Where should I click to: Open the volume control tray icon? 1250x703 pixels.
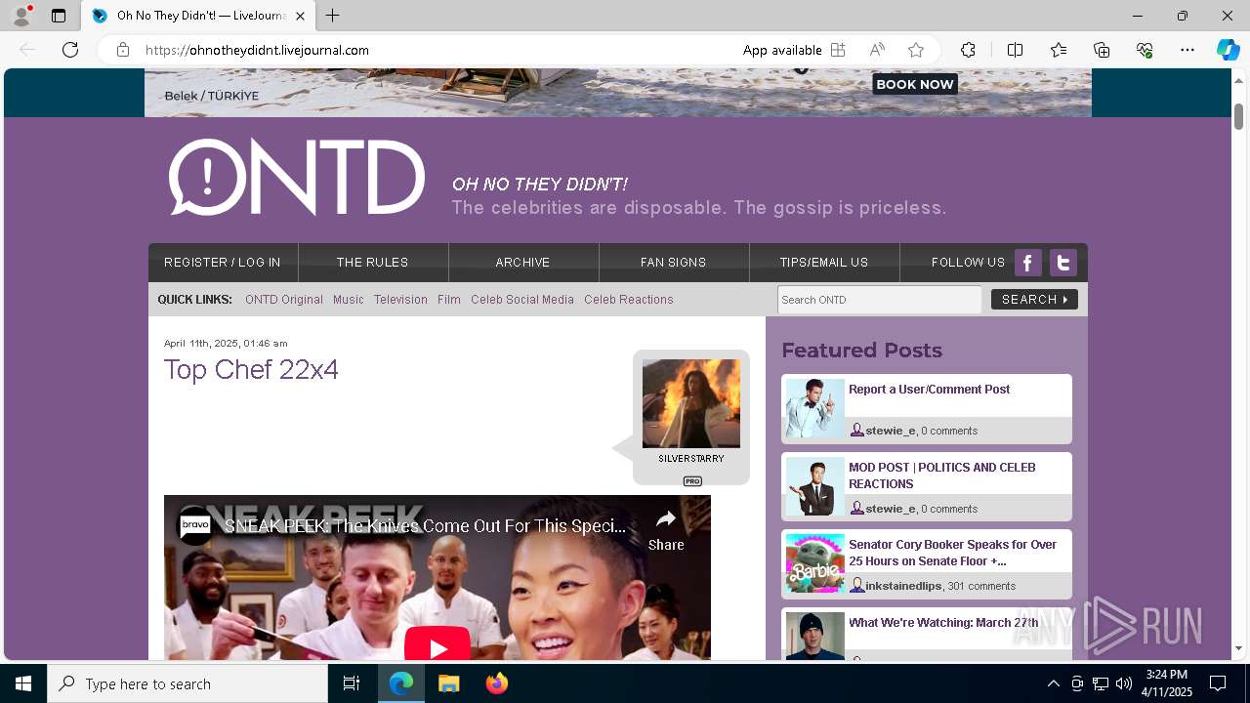click(1124, 683)
